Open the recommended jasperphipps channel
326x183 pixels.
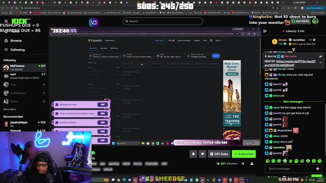click(x=24, y=124)
